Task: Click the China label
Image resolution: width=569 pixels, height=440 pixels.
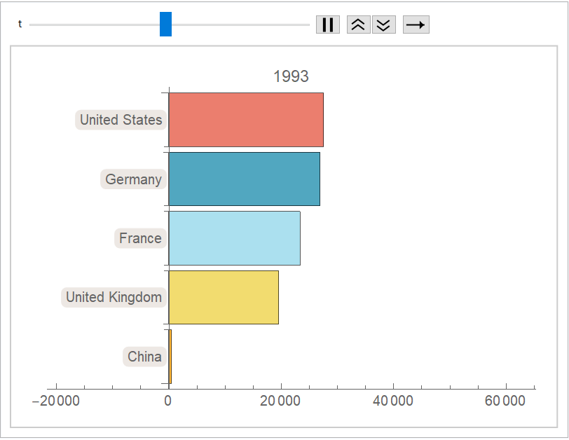Action: point(144,357)
